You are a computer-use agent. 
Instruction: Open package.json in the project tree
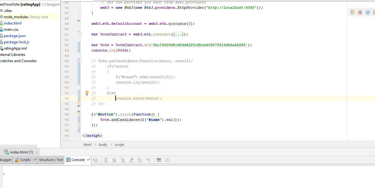tap(15, 35)
